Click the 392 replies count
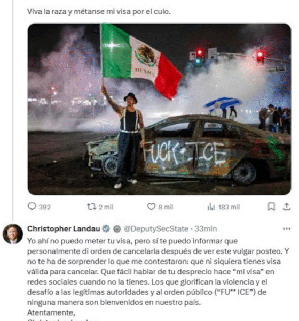The image size is (299, 321). point(45,207)
